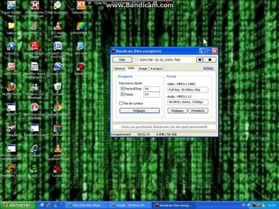Click the 16:44 clock in the taskbar
Screen dimensions: 279x209
(271, 205)
